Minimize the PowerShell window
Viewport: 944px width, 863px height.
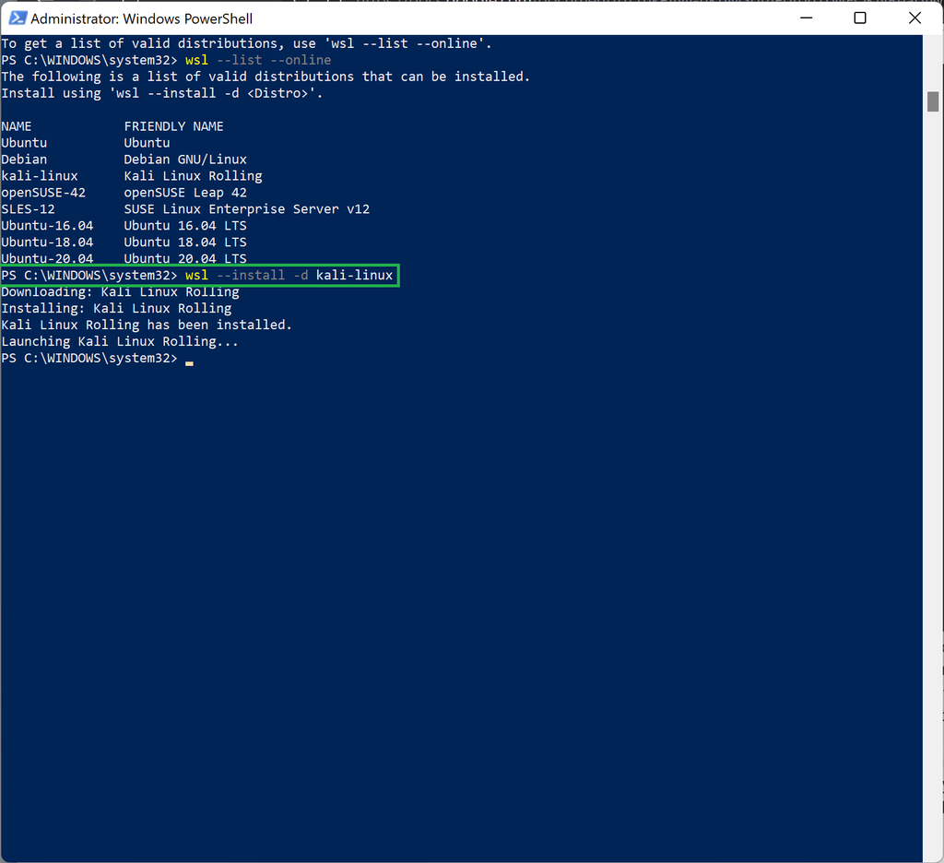[x=806, y=18]
